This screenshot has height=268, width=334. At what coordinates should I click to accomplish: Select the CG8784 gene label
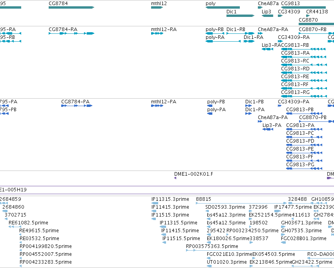click(x=58, y=4)
